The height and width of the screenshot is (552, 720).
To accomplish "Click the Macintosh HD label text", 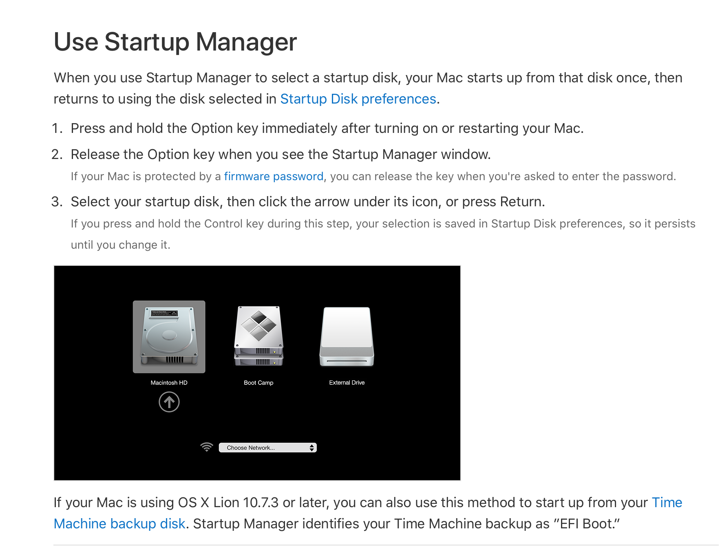I will (x=169, y=382).
